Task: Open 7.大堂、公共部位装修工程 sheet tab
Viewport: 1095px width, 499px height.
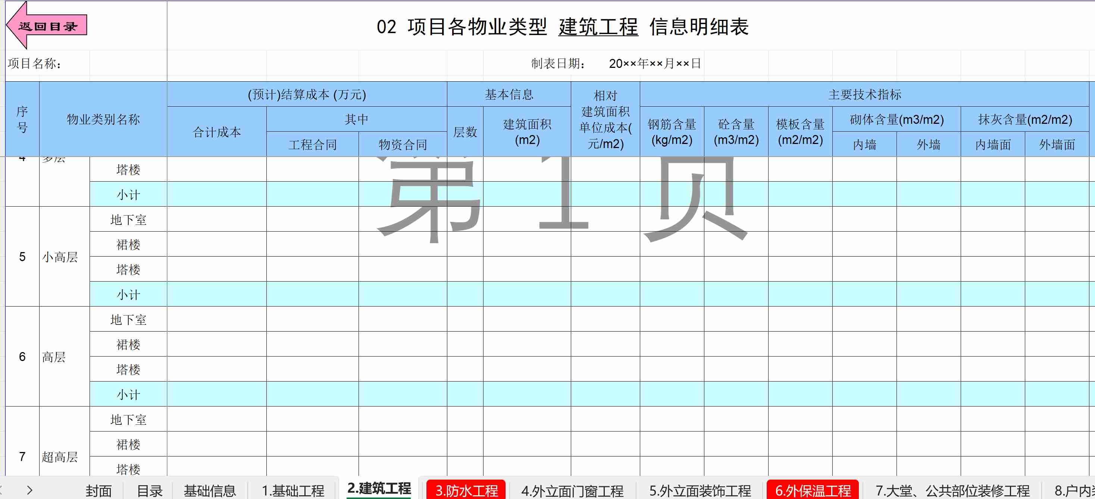Action: point(952,490)
